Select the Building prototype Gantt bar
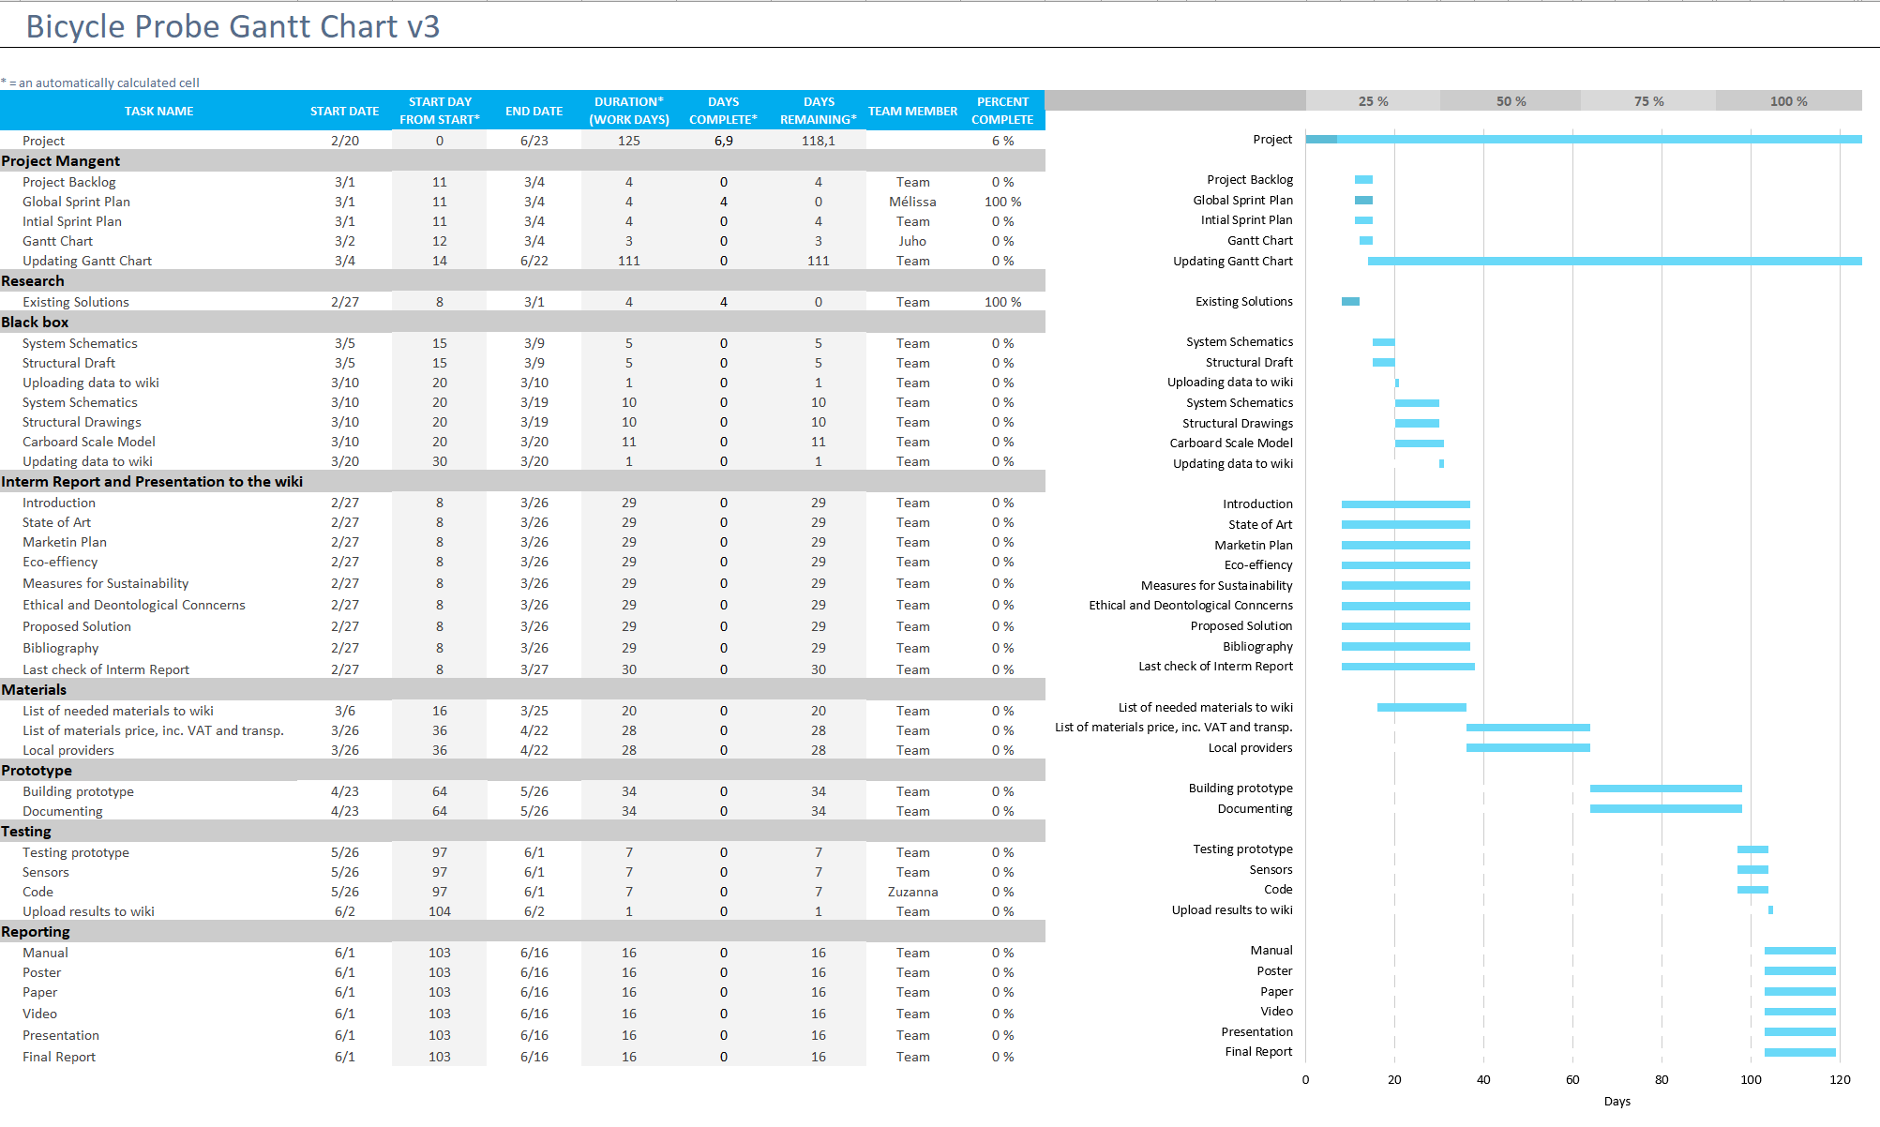1880x1127 pixels. point(1665,789)
